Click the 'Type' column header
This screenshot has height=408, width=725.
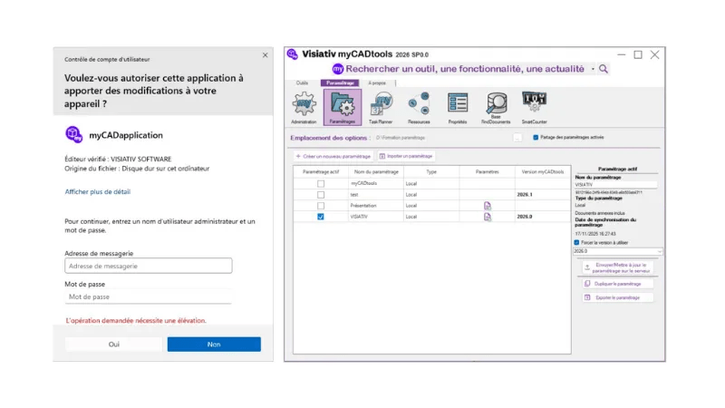click(x=431, y=171)
